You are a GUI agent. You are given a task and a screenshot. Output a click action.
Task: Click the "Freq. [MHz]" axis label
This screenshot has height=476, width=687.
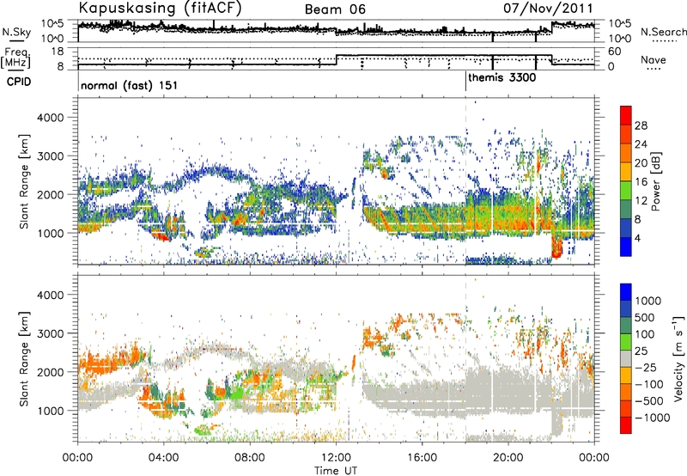[x=16, y=58]
